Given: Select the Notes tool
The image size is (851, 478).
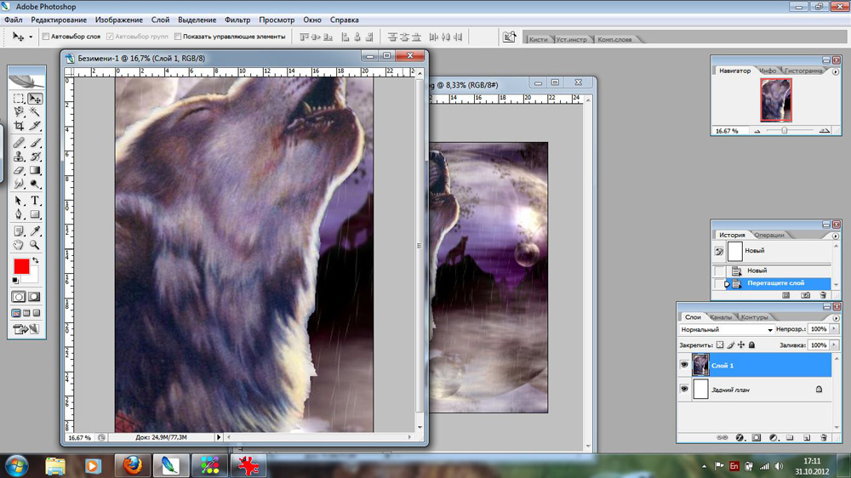Looking at the screenshot, I should click(x=19, y=231).
